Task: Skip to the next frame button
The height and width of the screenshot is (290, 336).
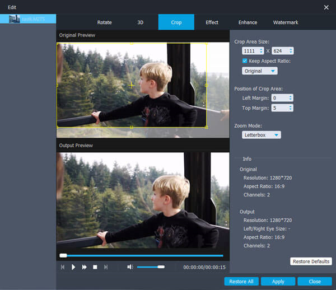Action: click(106, 267)
